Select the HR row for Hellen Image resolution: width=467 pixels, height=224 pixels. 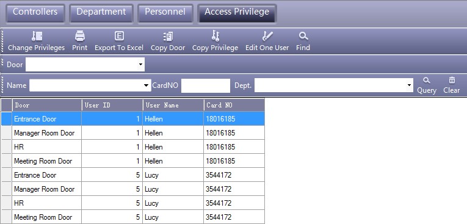click(133, 147)
